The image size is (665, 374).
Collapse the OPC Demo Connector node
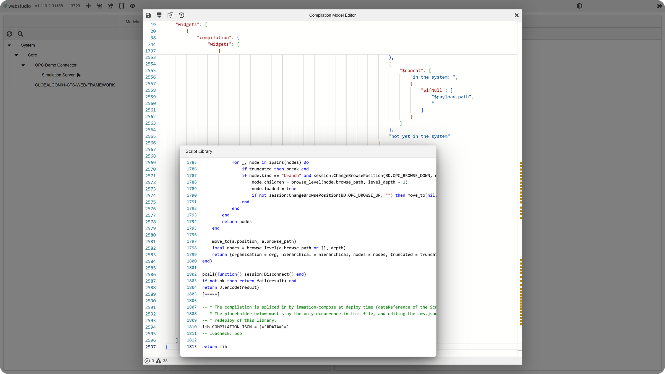(x=23, y=65)
